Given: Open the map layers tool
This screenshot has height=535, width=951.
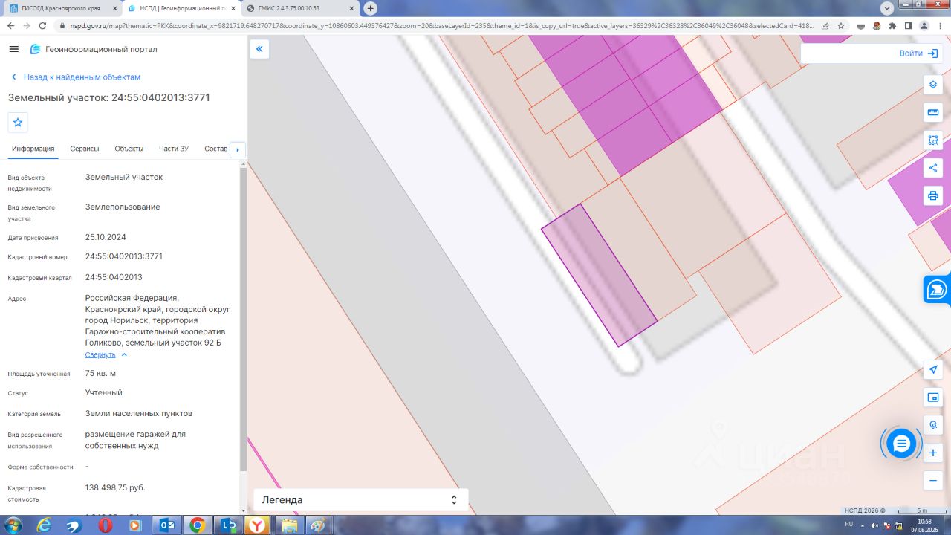Looking at the screenshot, I should [x=933, y=84].
